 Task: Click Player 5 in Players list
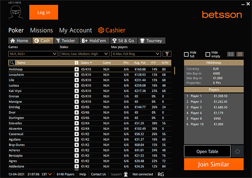pos(214,107)
